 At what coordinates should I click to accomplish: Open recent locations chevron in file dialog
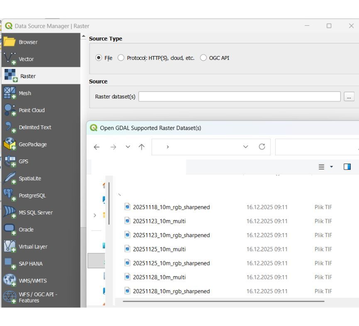pyautogui.click(x=128, y=147)
